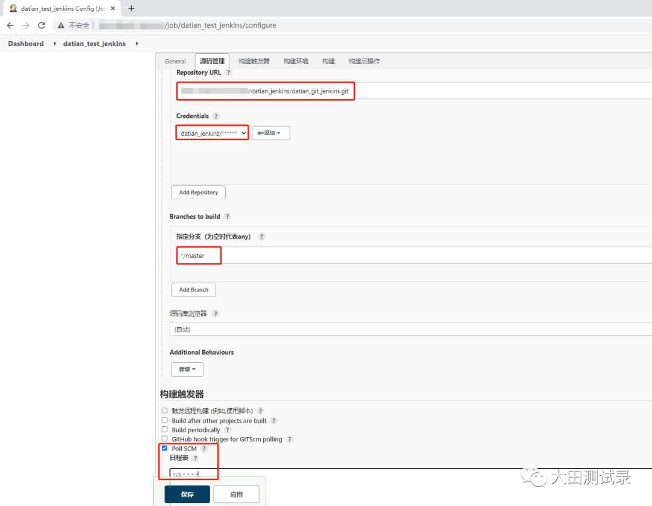Image resolution: width=652 pixels, height=506 pixels.
Task: Switch to the 构建环境 tab
Action: click(x=296, y=61)
